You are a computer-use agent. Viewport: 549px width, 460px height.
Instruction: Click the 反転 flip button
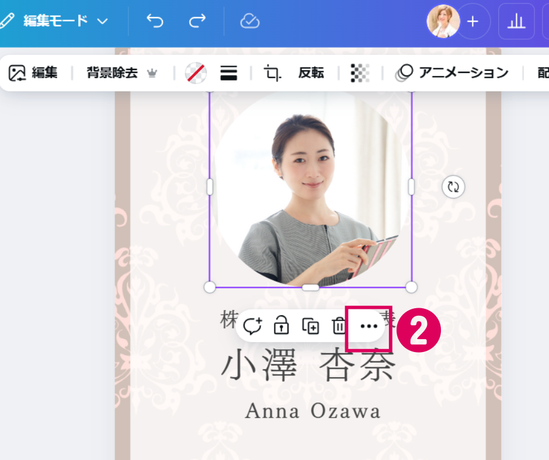(x=311, y=73)
